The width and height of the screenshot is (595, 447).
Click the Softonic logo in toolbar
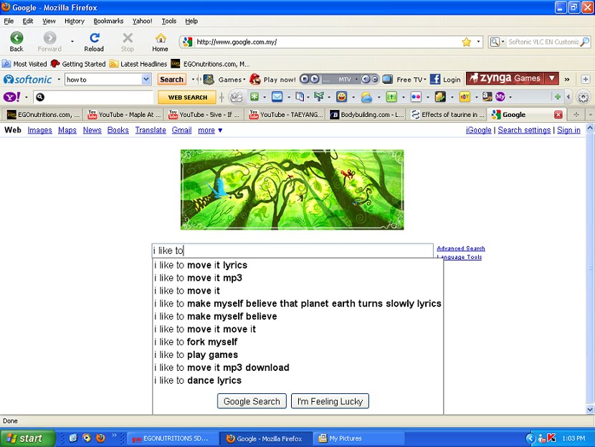(28, 80)
